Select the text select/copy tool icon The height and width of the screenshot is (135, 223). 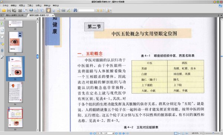tap(58, 10)
